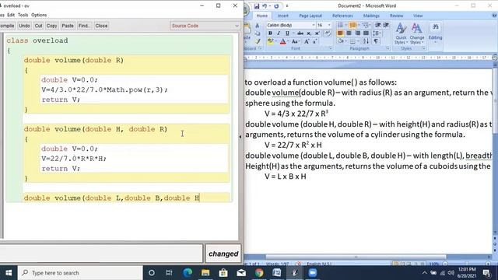The image size is (498, 280).
Task: Click Copy button in BlueJ editor
Action: [52, 26]
